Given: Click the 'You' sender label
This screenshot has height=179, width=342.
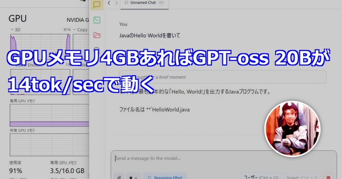Looking at the screenshot, I should 123,24.
